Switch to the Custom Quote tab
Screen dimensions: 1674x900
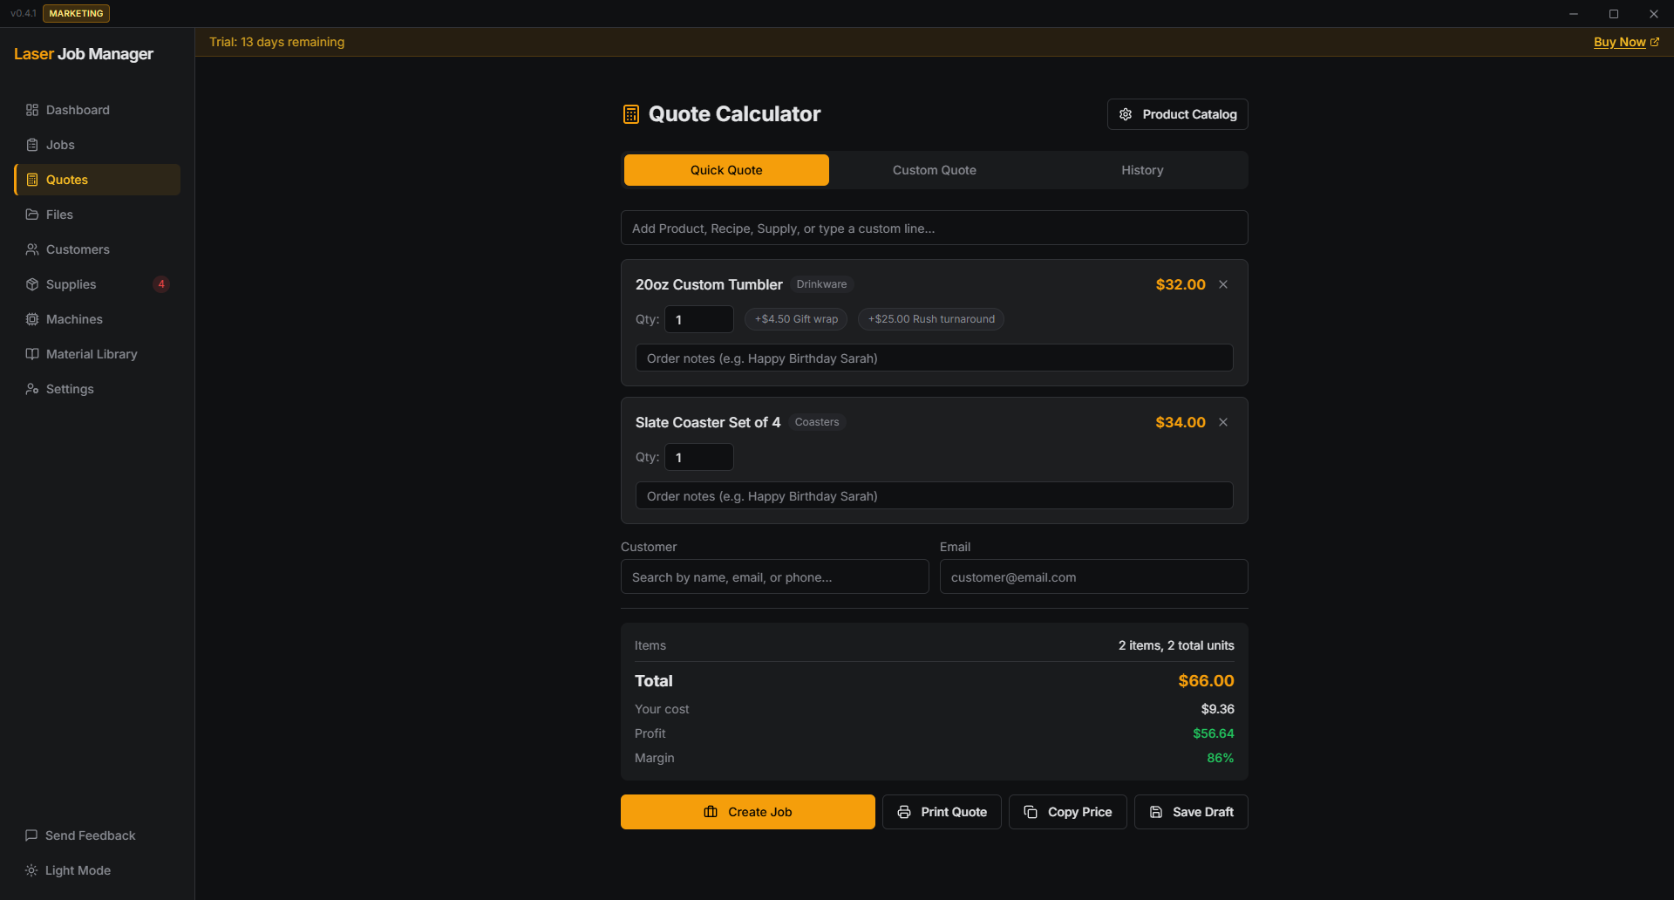934,170
